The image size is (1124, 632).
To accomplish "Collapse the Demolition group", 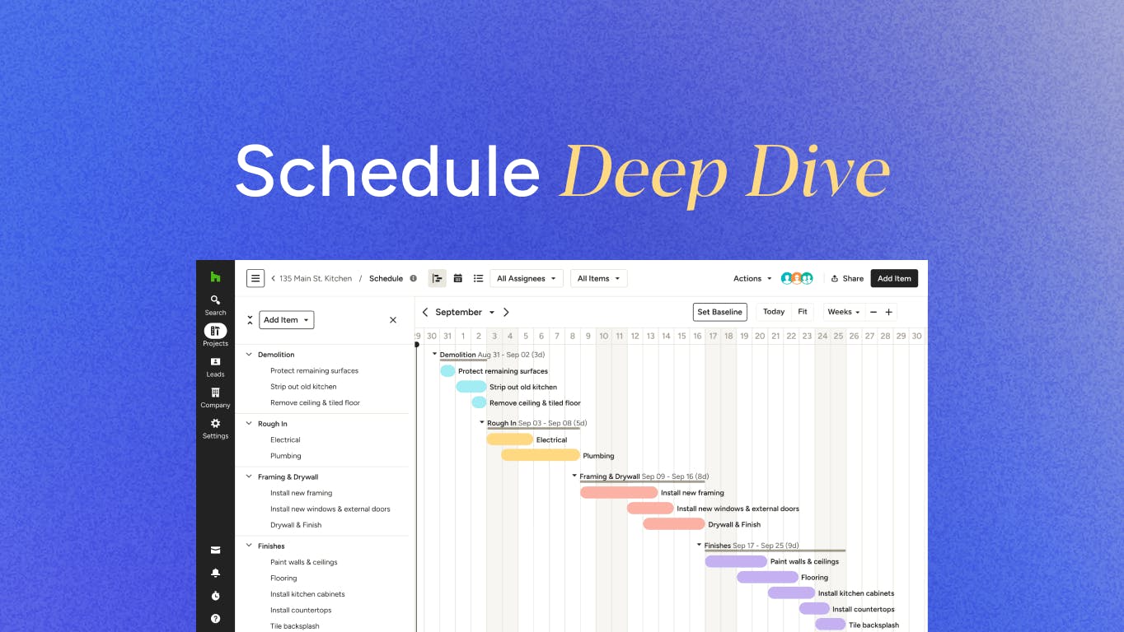I will point(249,355).
